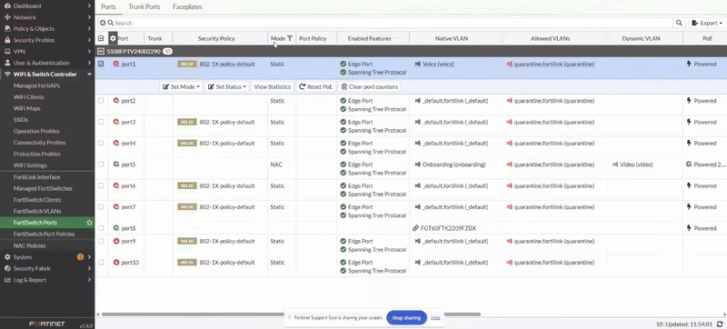The image size is (727, 329).
Task: Open the Export dropdown
Action: pos(706,23)
